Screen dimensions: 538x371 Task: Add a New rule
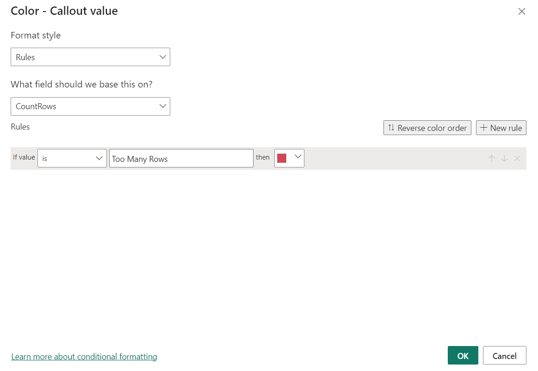pyautogui.click(x=501, y=128)
